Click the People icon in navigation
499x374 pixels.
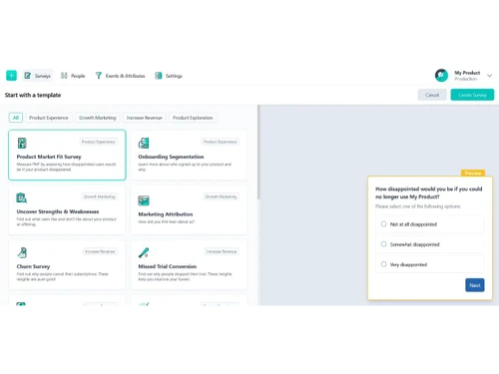click(x=64, y=76)
